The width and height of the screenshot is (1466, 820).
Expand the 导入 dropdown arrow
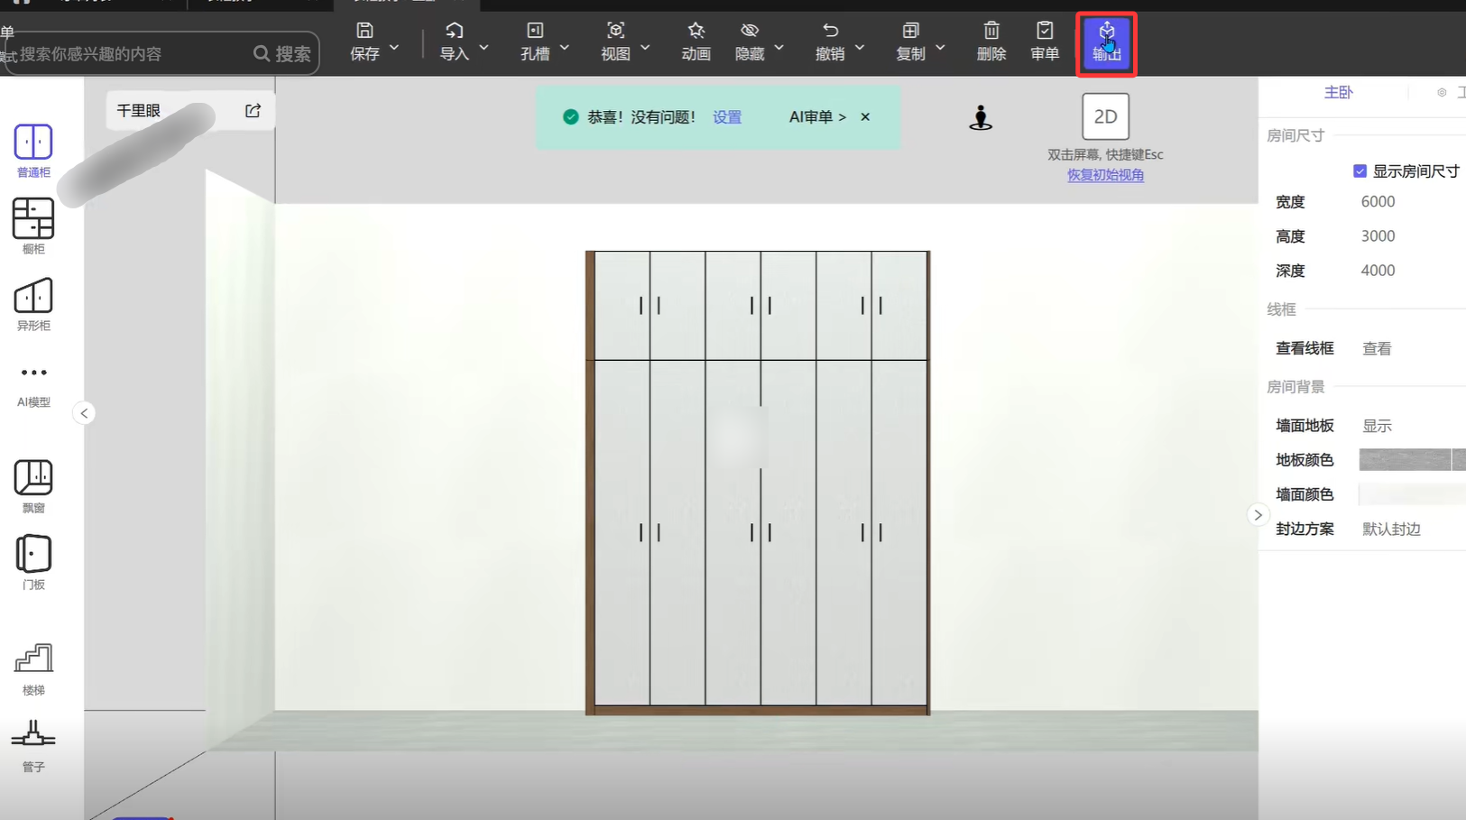[484, 47]
